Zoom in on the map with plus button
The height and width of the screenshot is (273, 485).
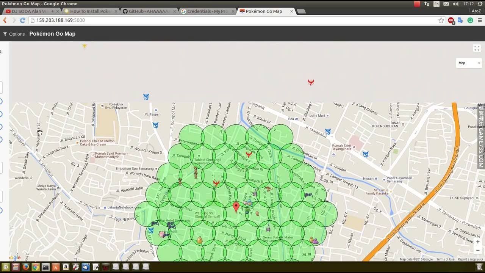point(477,242)
